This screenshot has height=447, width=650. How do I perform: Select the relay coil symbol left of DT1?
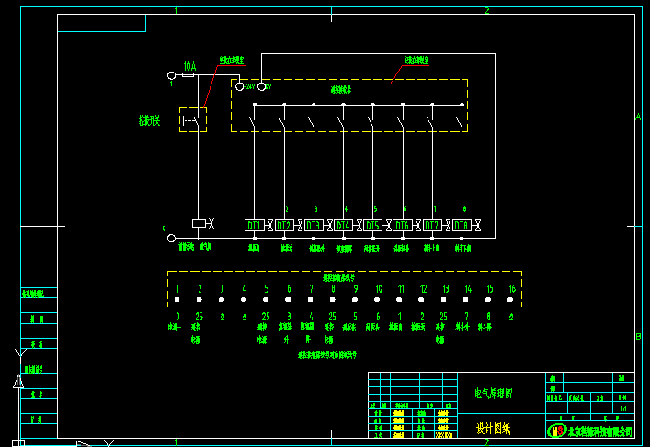click(199, 223)
